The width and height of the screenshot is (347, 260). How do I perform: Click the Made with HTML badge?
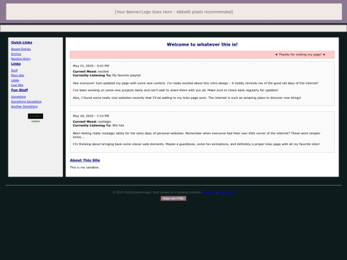[x=173, y=198]
